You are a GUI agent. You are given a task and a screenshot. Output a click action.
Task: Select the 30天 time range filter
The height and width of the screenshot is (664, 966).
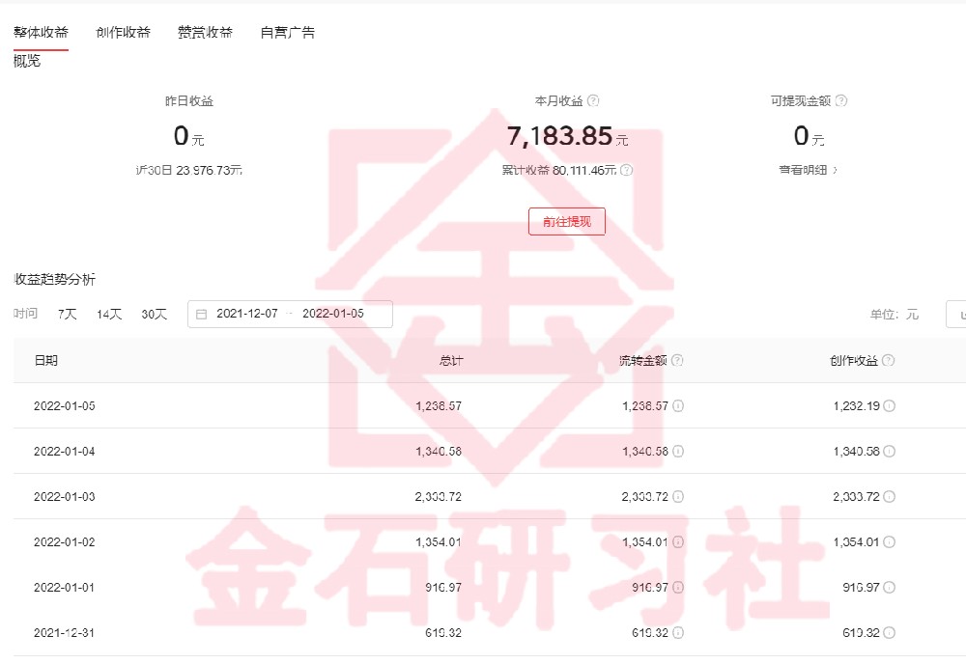153,314
